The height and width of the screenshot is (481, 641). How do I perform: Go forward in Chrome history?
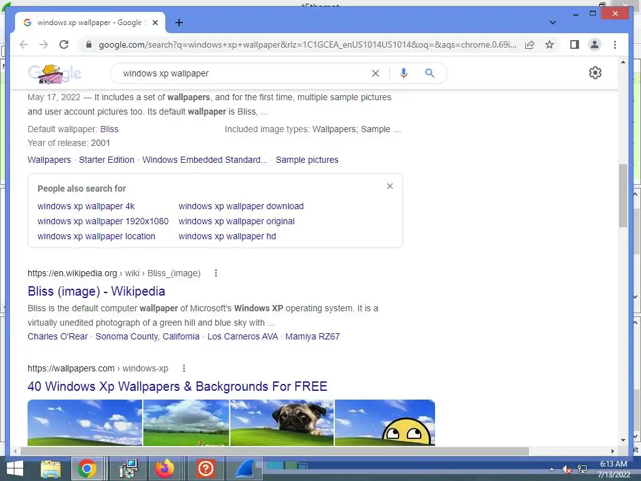44,44
